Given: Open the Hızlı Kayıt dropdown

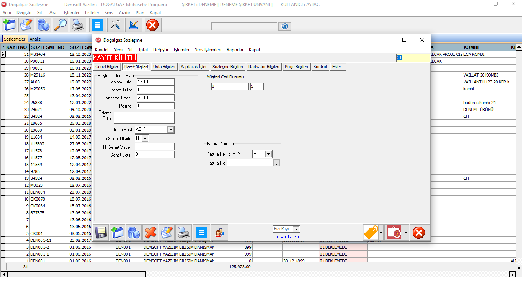Looking at the screenshot, I should tap(296, 229).
